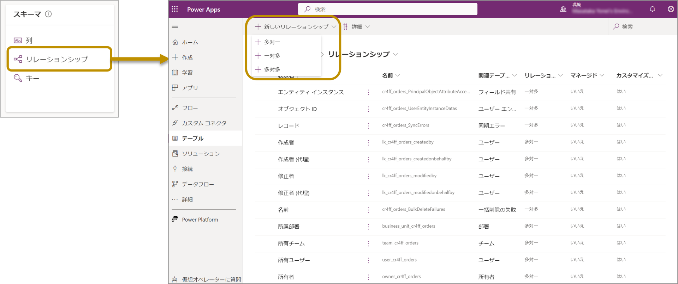Click the リレーションシップ icon in schema panel
The width and height of the screenshot is (678, 284).
18,59
